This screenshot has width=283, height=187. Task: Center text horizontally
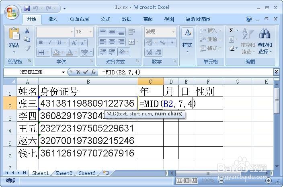pos(112,42)
